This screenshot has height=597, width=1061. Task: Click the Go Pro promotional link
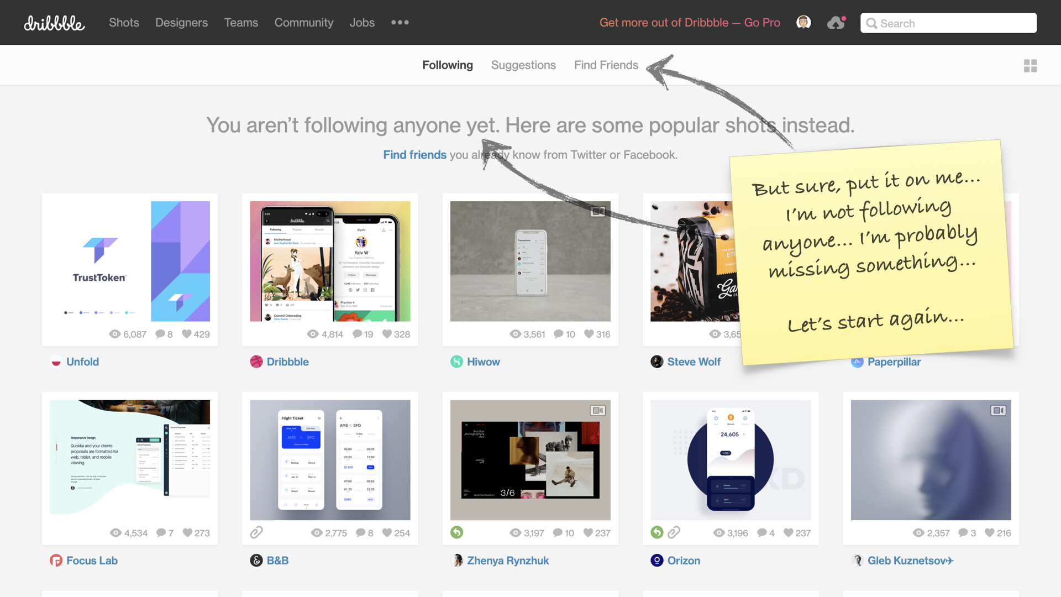coord(690,23)
